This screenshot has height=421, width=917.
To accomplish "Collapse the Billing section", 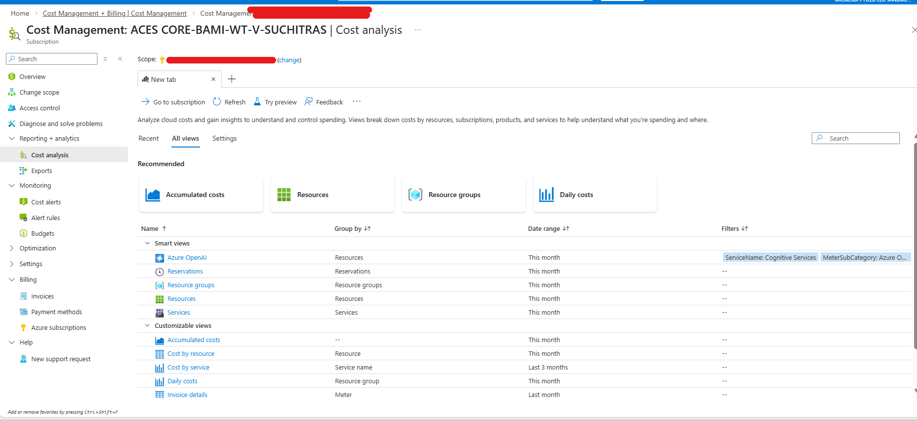I will pos(12,279).
